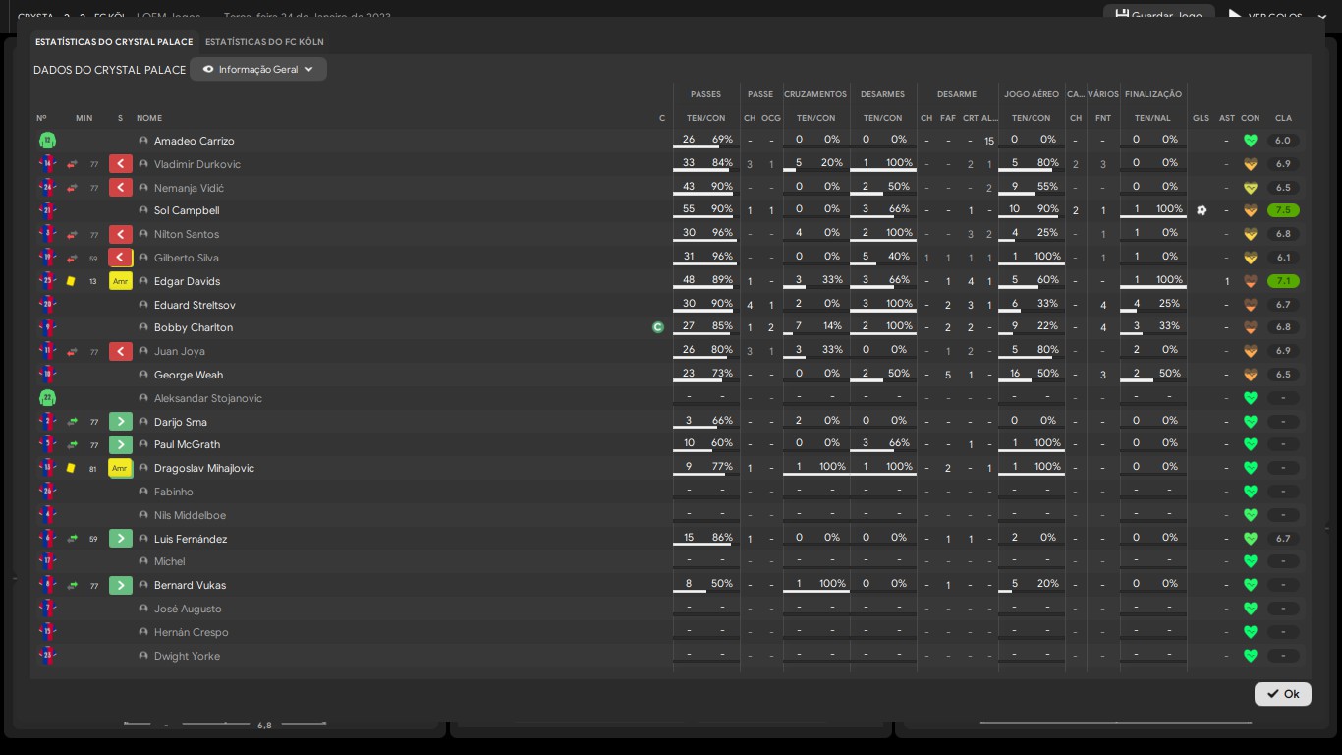Sort by the FNT column header

tap(1103, 118)
